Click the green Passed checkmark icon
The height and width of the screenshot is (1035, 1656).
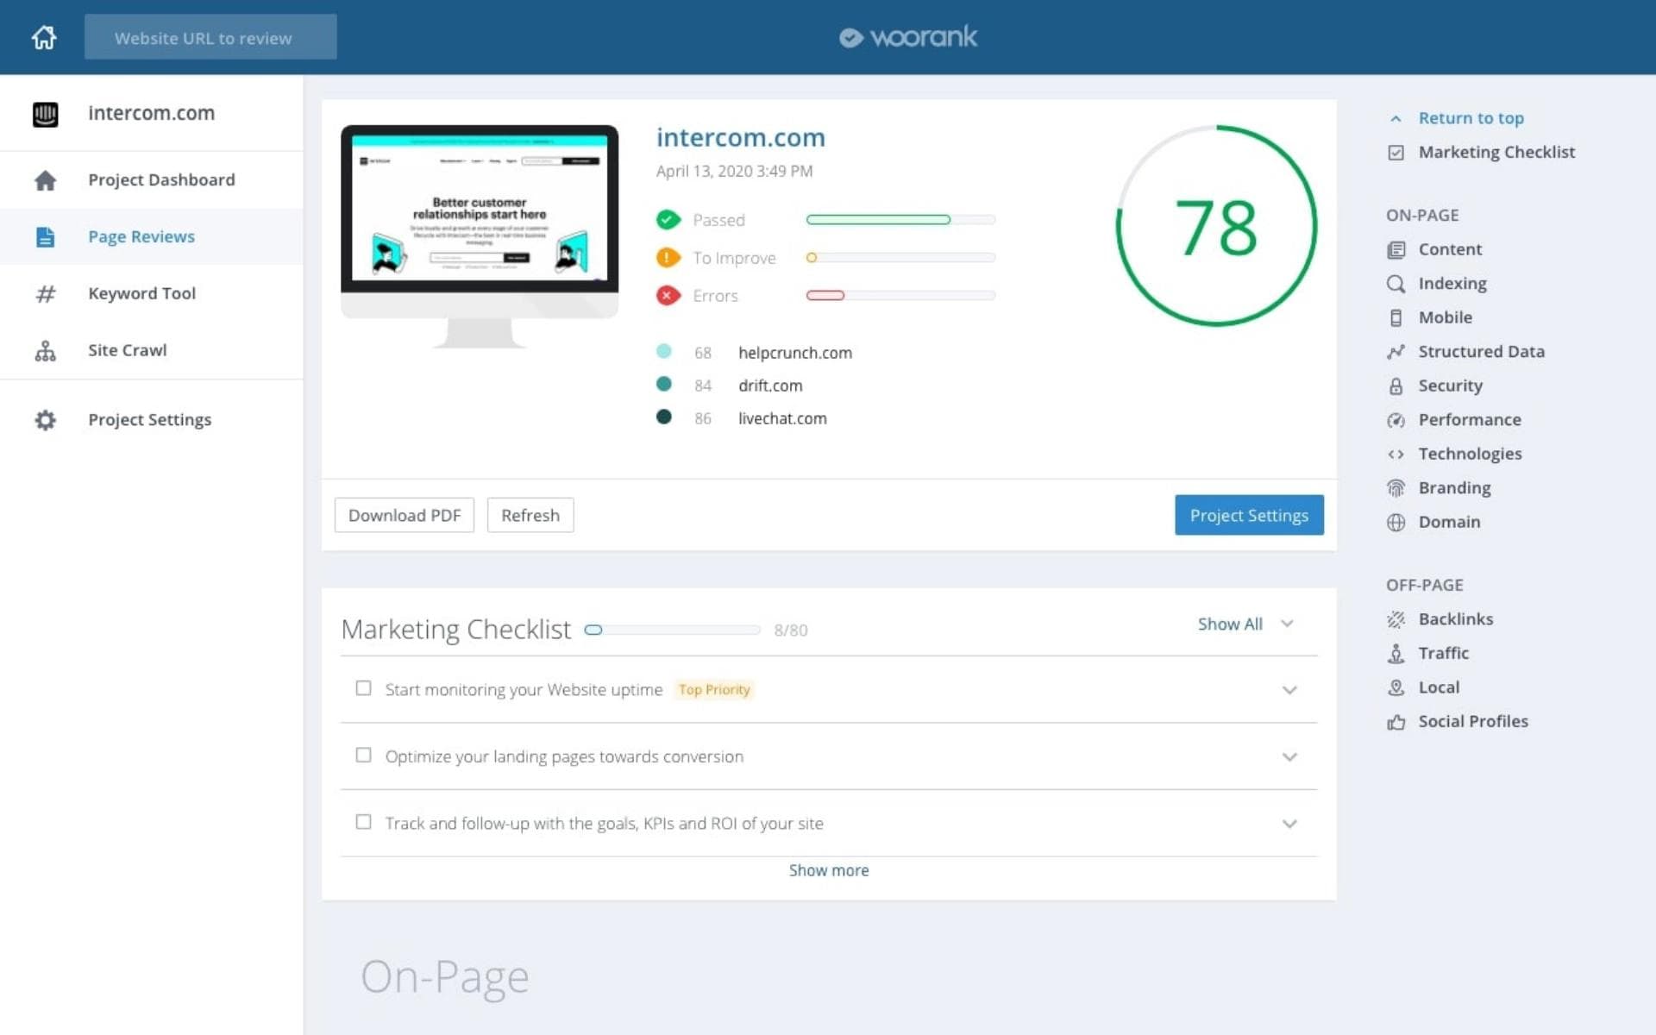[x=668, y=220]
